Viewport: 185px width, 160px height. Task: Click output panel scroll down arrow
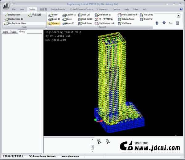click(92, 151)
